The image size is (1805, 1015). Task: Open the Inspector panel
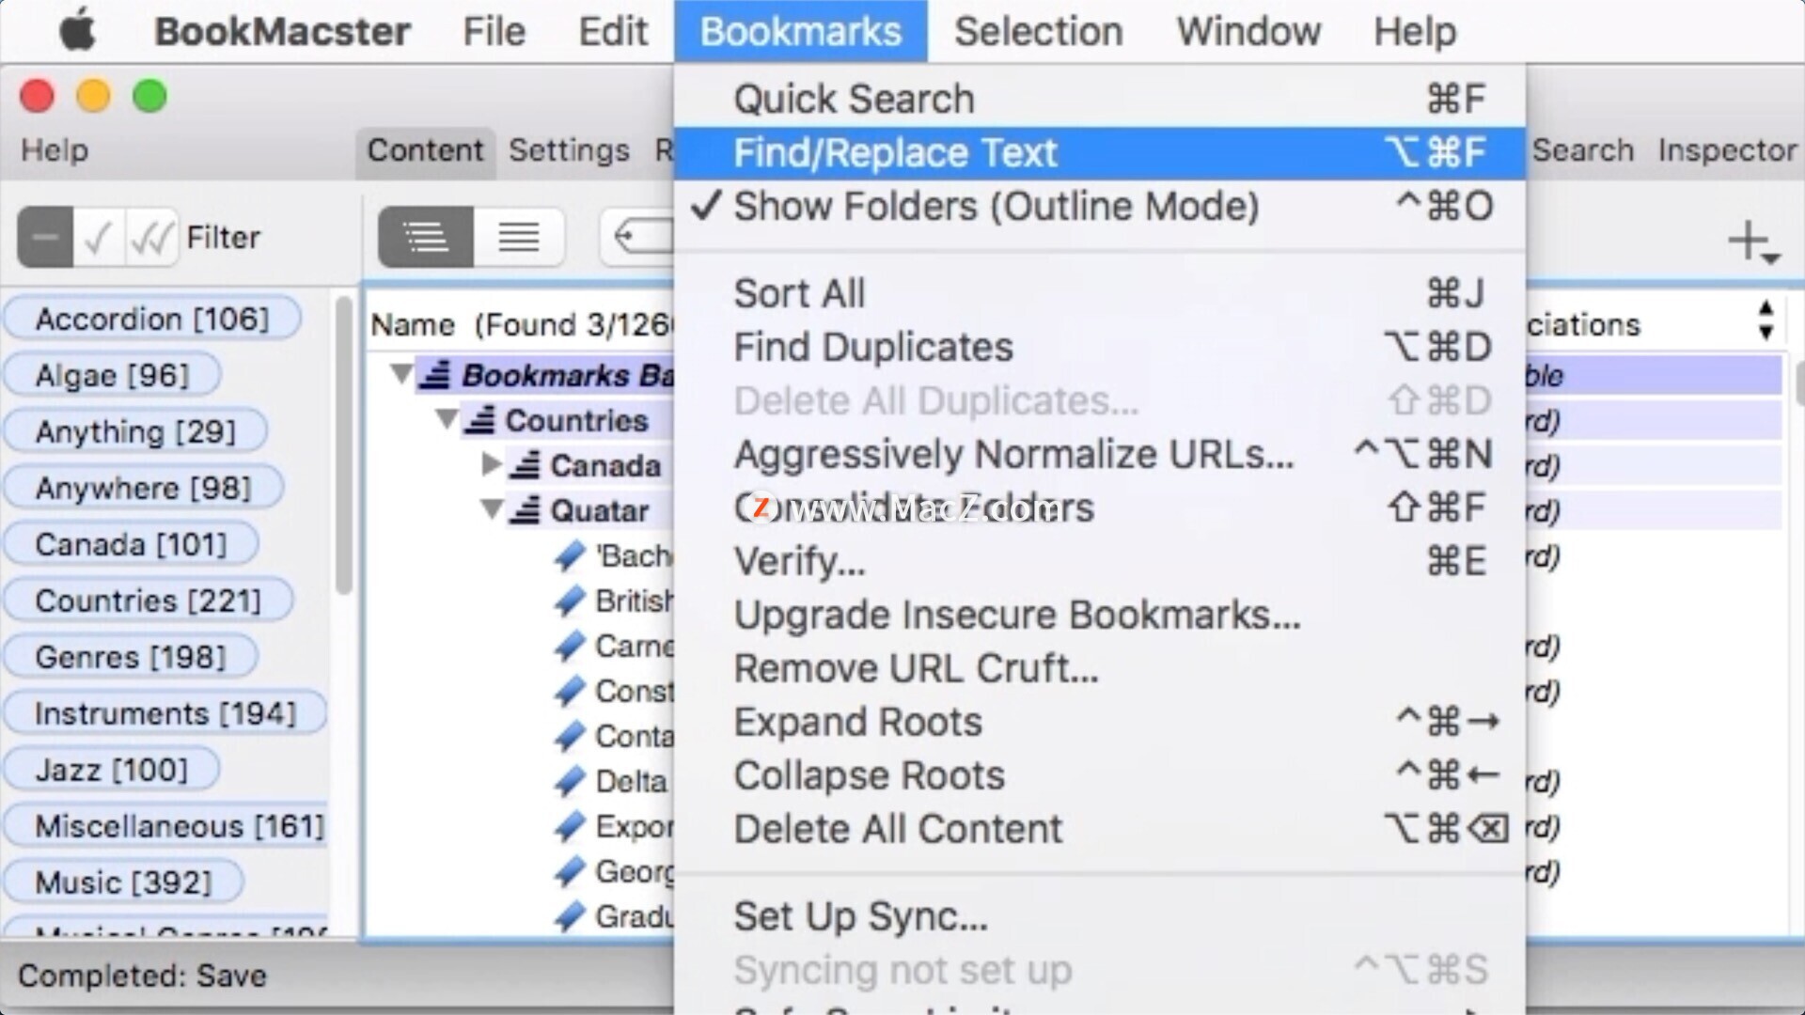point(1728,150)
